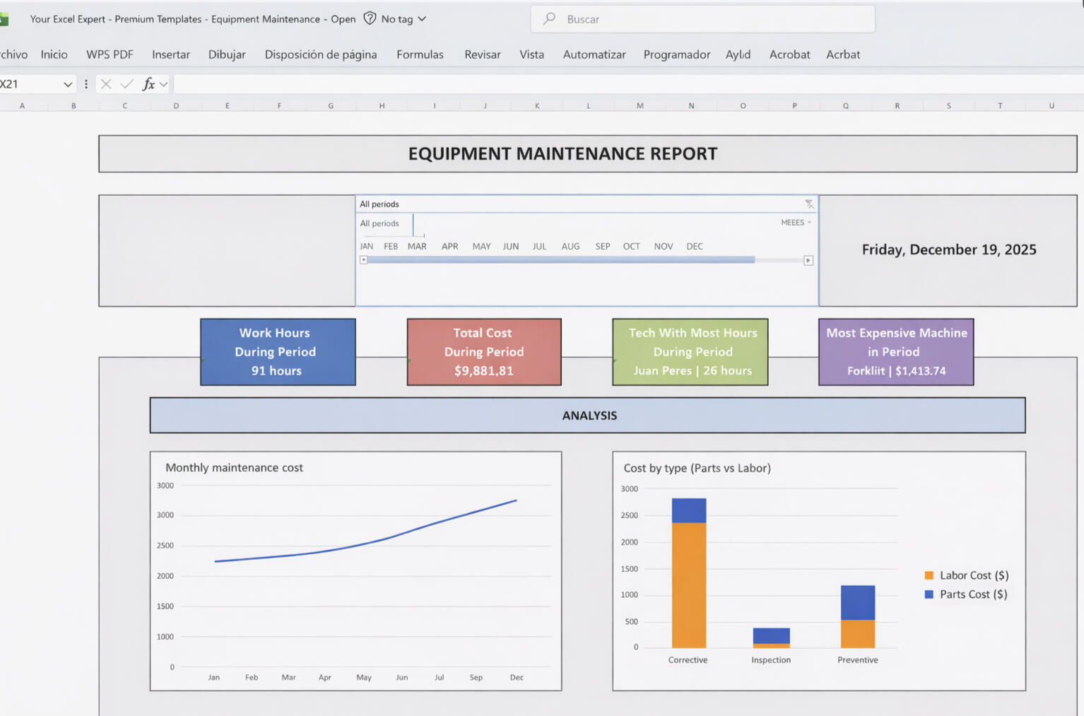
Task: Click the help question-mark icon beside No tag
Action: click(369, 19)
